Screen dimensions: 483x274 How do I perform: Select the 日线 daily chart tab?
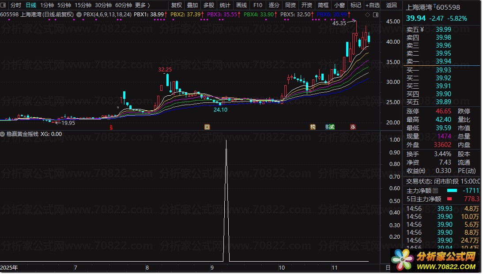pos(31,5)
